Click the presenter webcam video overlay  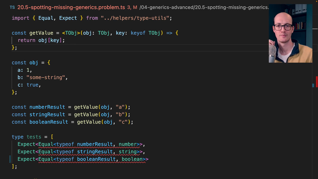(x=290, y=33)
